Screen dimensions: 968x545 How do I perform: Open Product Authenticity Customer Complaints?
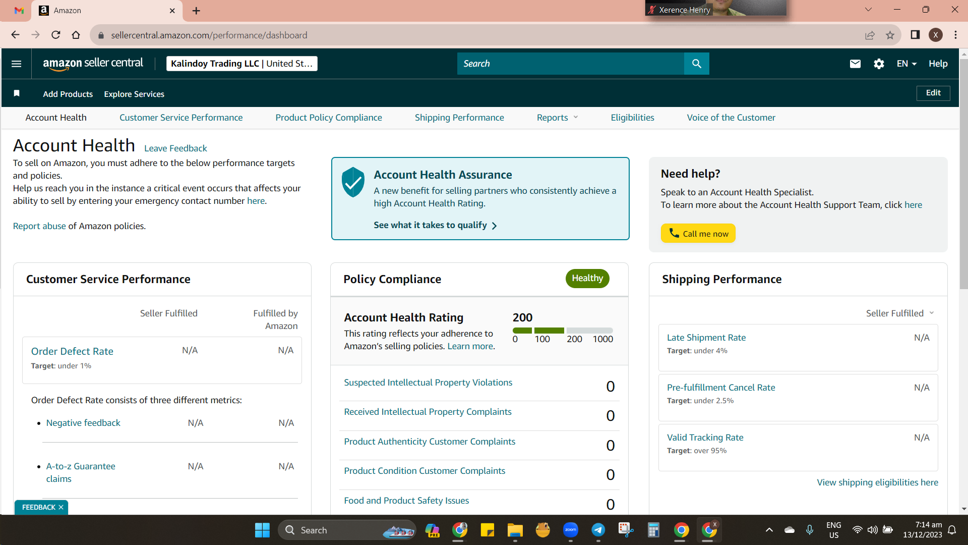pos(430,442)
